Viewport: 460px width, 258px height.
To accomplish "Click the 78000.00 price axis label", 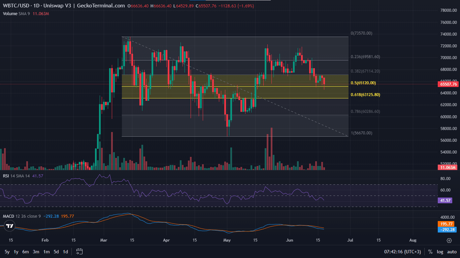I will point(449,10).
